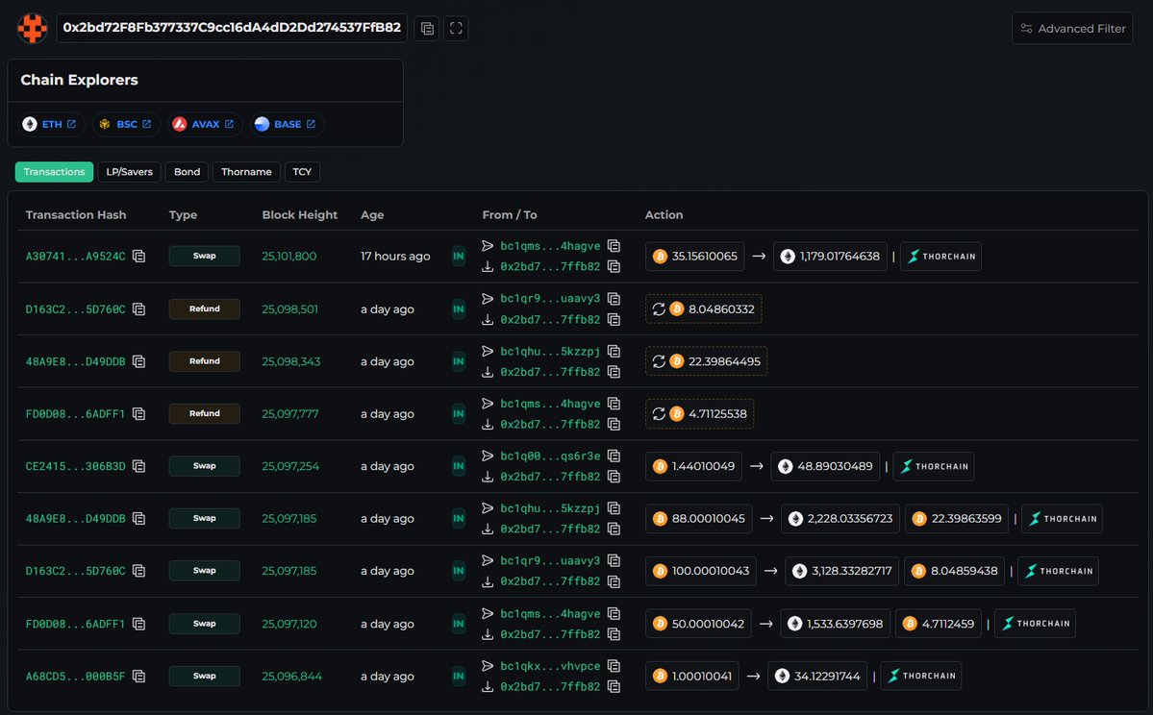Select the Thorname tab

tap(246, 172)
